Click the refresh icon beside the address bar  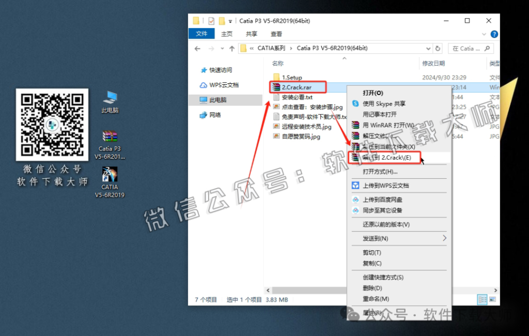438,48
